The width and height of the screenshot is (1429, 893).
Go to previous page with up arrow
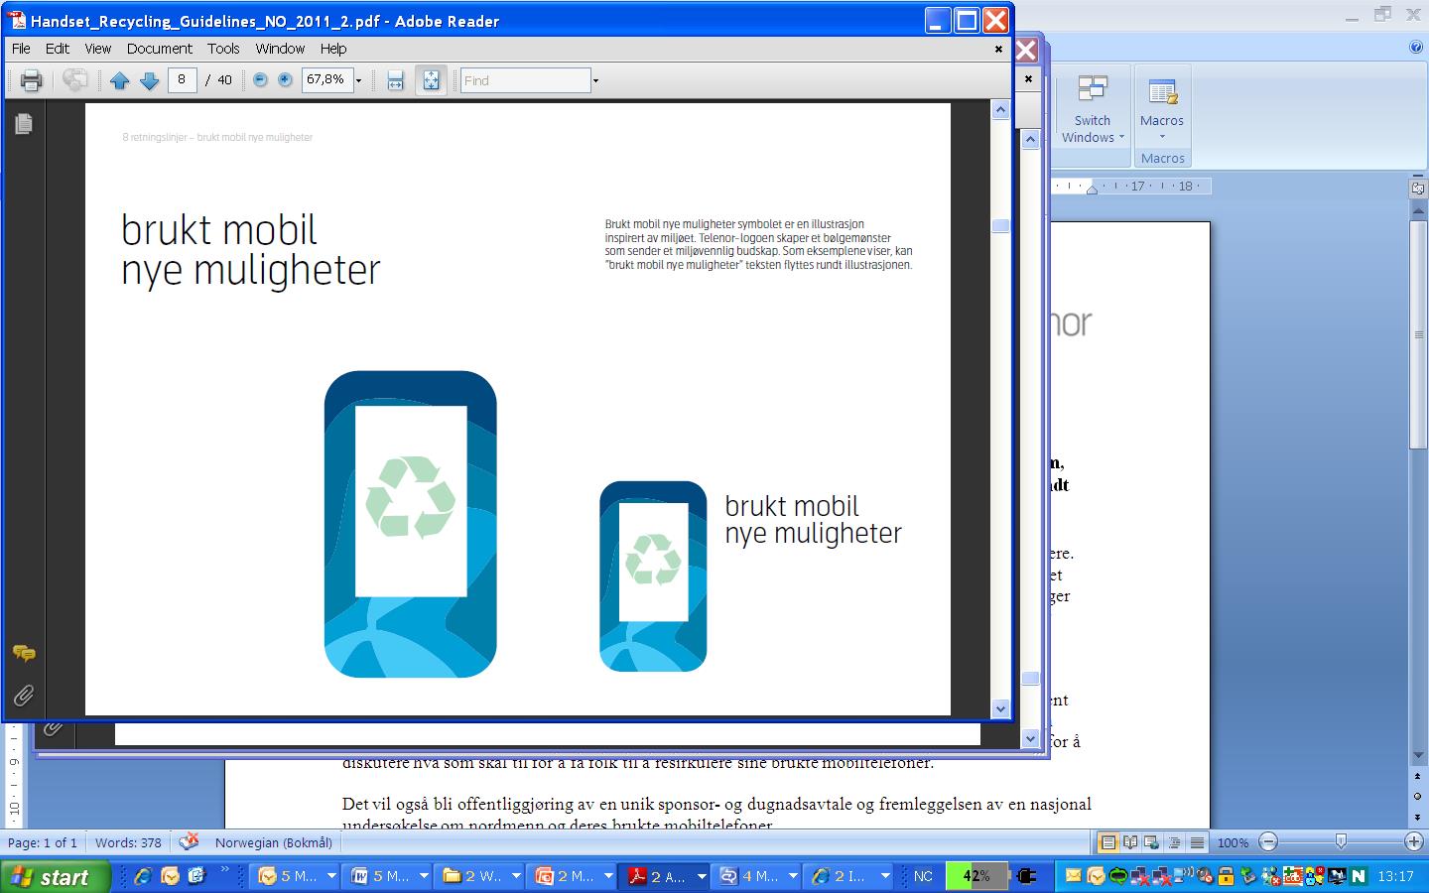click(120, 80)
